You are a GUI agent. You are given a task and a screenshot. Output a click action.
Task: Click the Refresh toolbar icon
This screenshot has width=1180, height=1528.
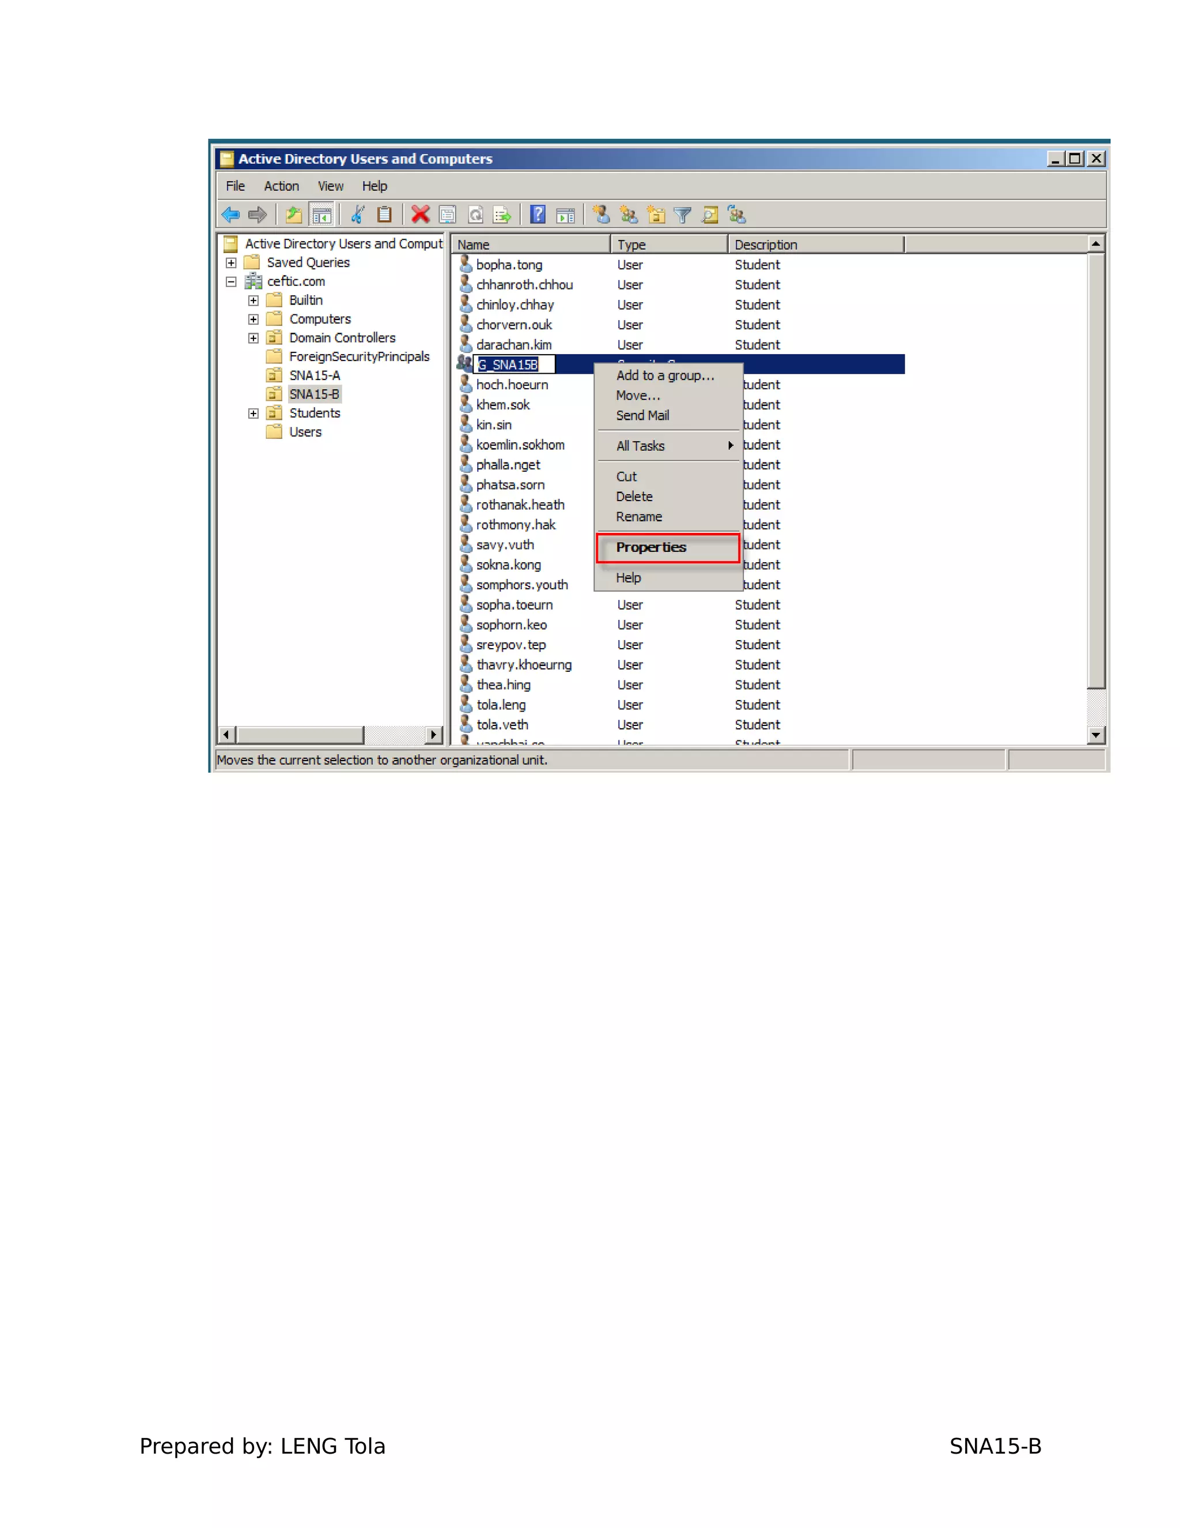pyautogui.click(x=475, y=215)
